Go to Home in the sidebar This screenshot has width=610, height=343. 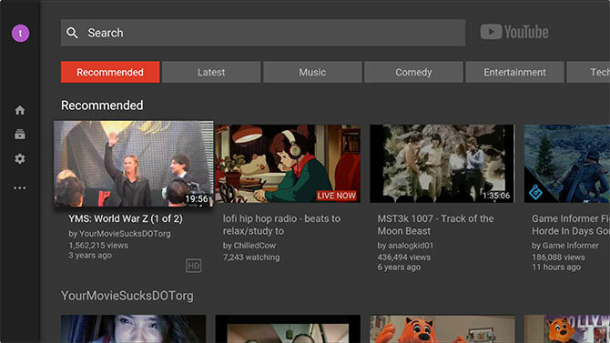pos(20,110)
